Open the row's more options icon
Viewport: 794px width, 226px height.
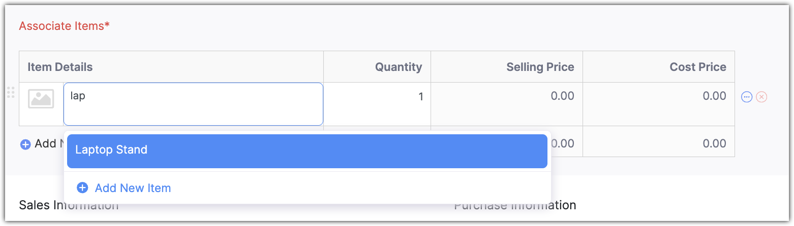pos(746,97)
